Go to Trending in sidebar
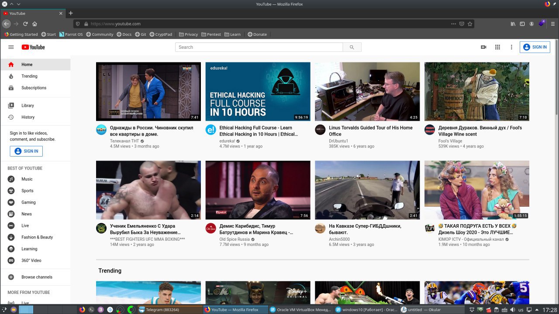This screenshot has width=559, height=314. tap(35, 76)
